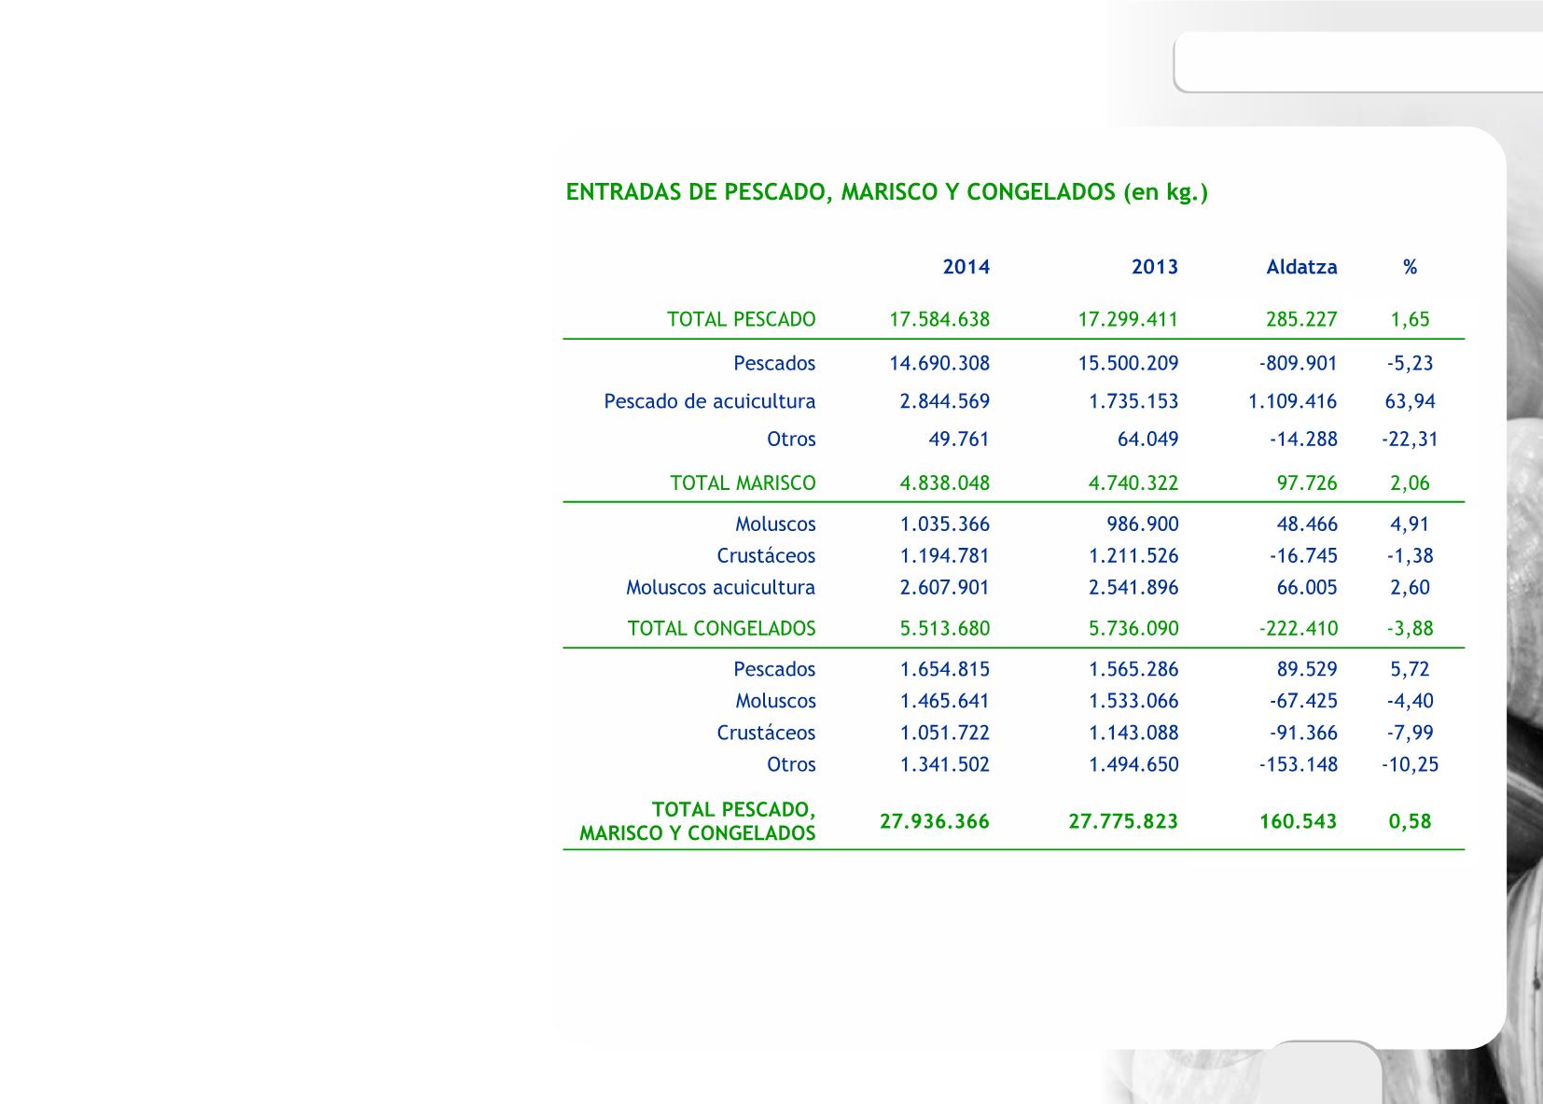
Task: Select the value 1.143.088
Action: tap(1133, 733)
